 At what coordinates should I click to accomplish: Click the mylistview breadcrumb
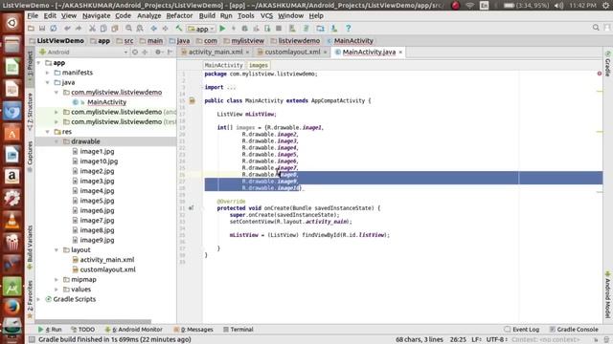coord(247,40)
